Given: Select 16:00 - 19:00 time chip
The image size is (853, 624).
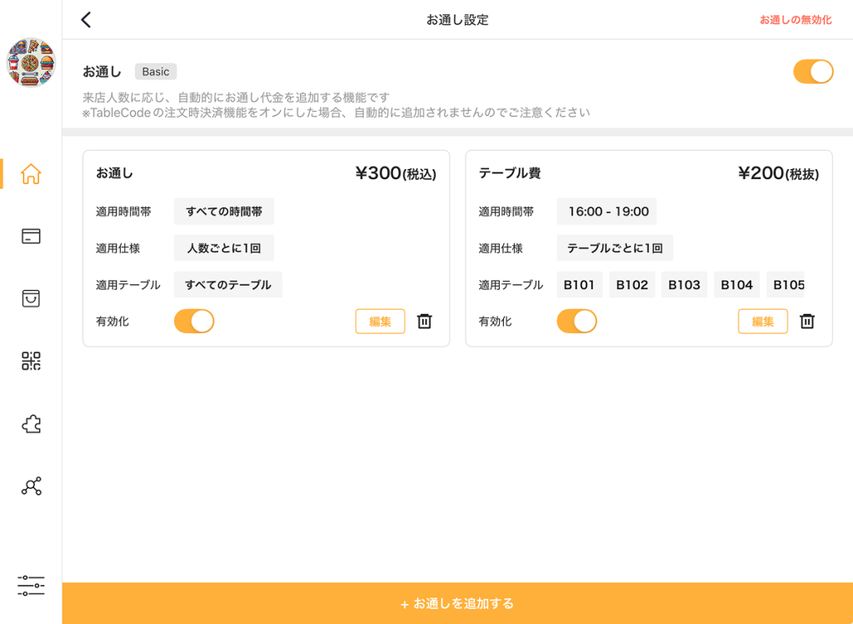Looking at the screenshot, I should coord(606,211).
